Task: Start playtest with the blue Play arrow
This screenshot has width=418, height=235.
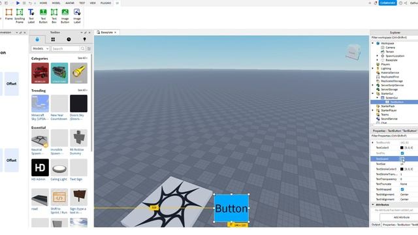Action: (x=18, y=3)
